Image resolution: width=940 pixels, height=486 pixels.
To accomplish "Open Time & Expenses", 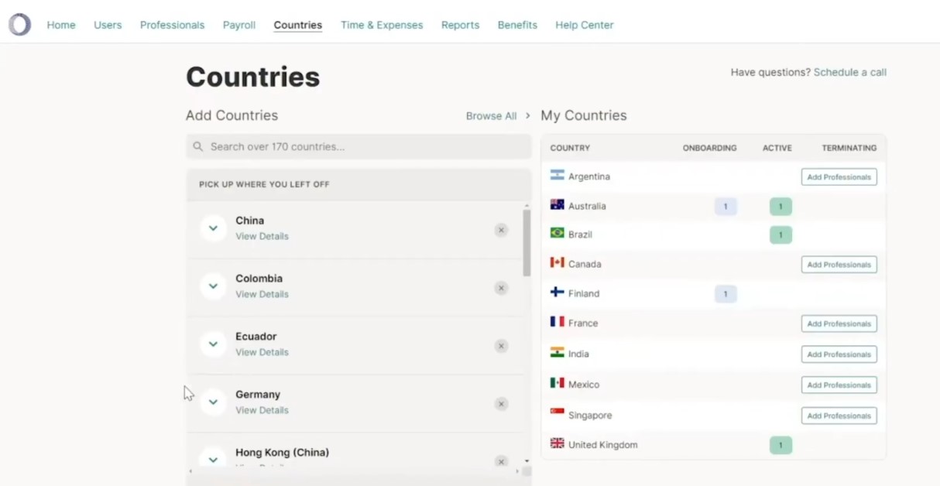I will [x=382, y=25].
